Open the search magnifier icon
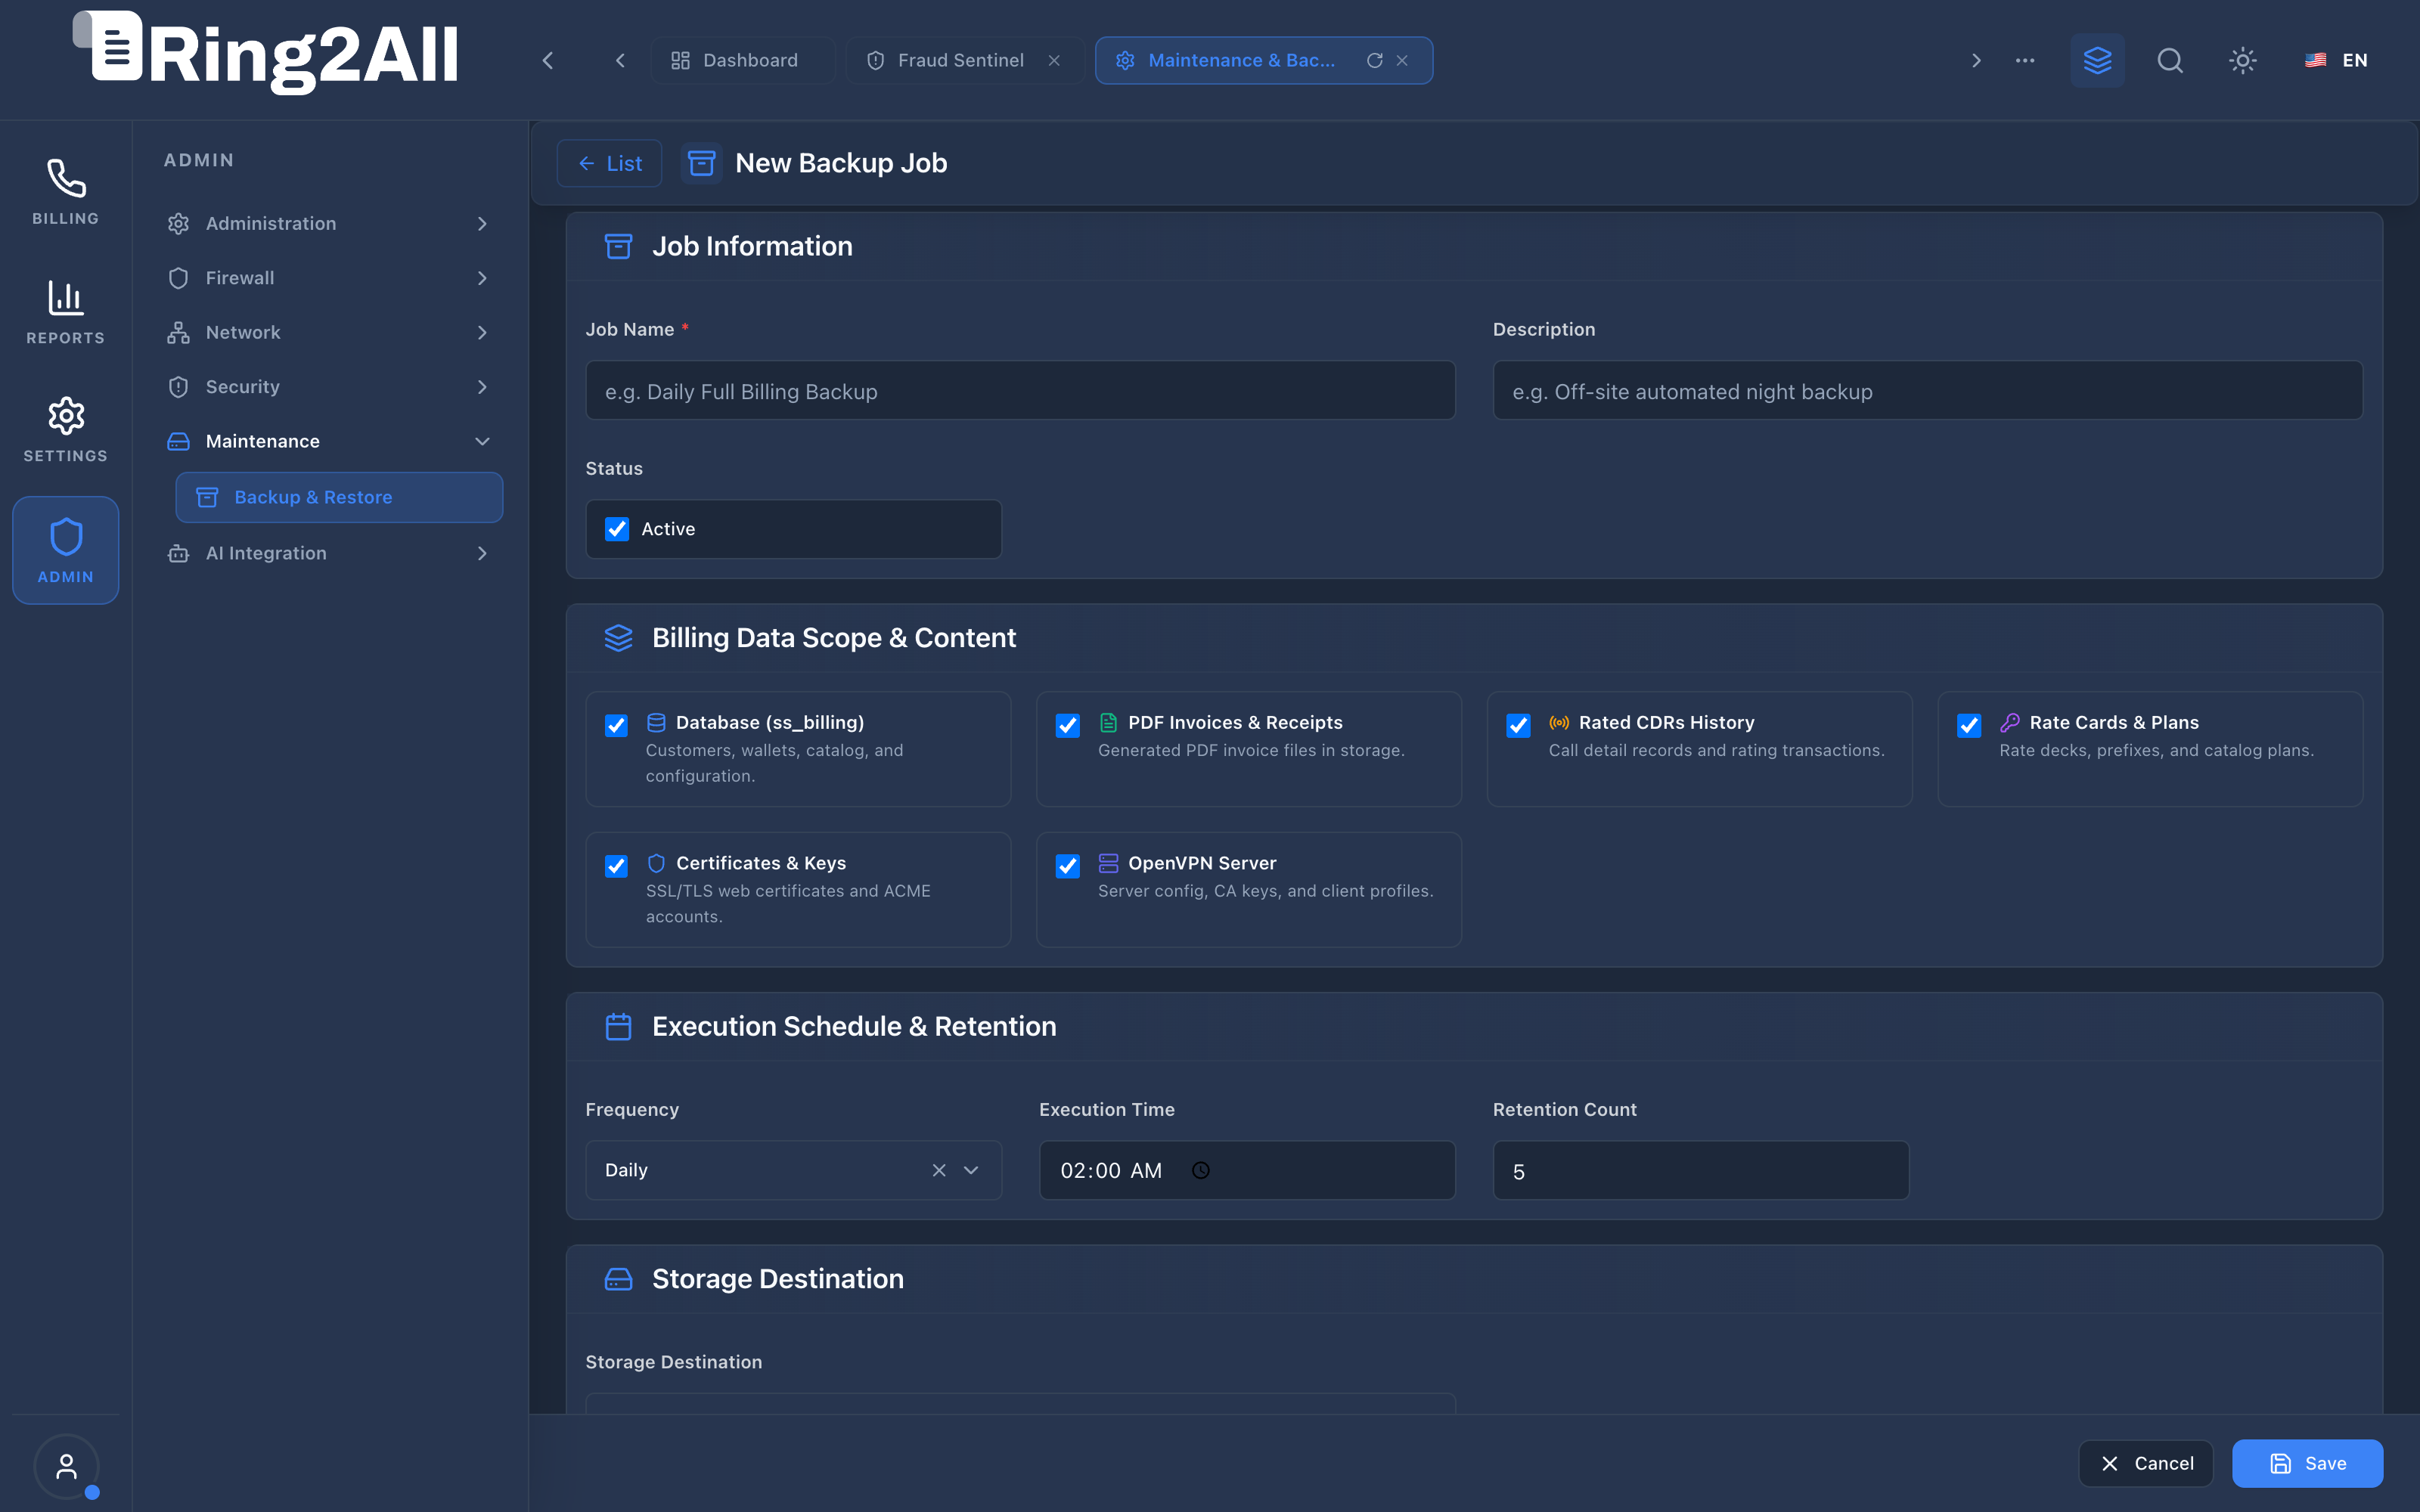2420x1512 pixels. click(2170, 60)
